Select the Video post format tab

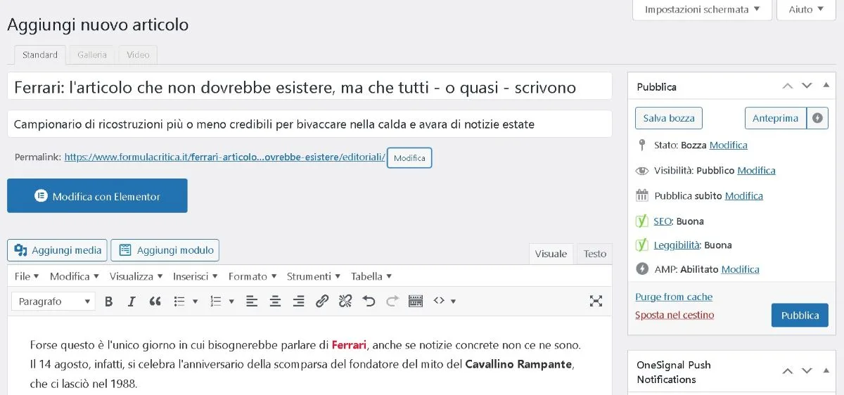point(138,55)
